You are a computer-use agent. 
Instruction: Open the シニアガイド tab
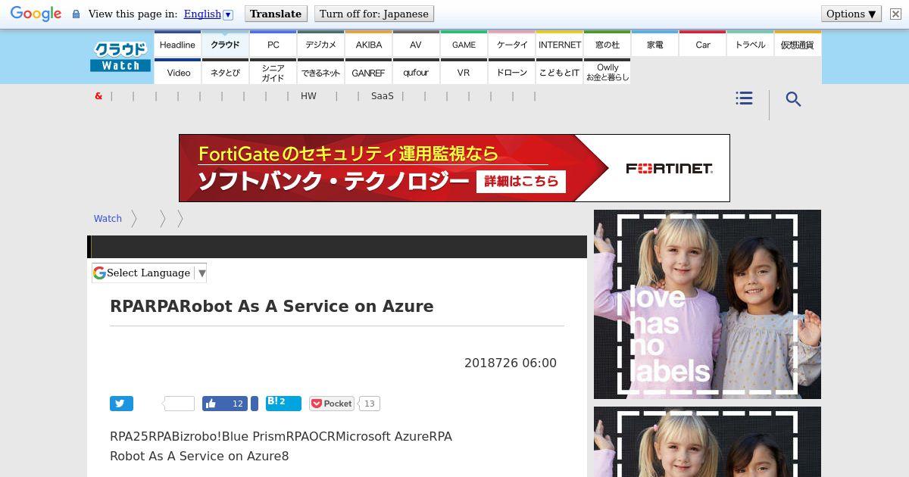[273, 72]
